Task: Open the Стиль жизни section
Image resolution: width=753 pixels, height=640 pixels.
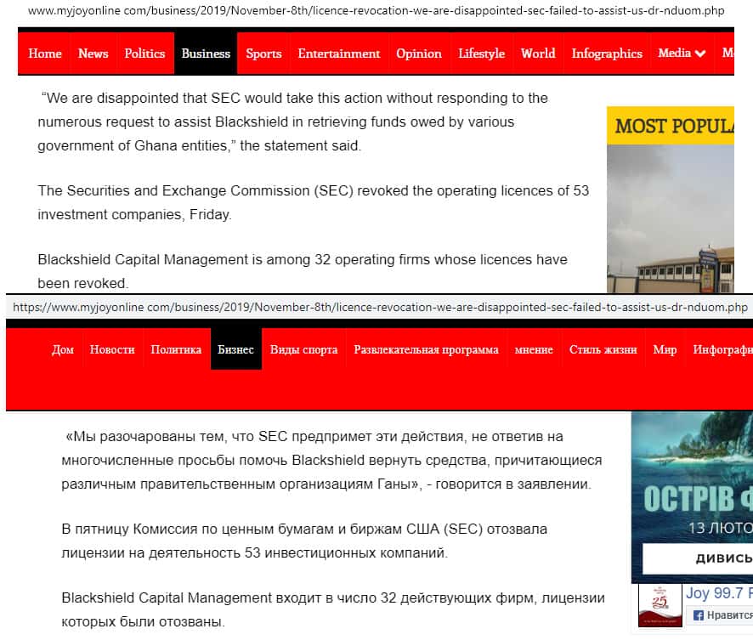Action: coord(603,349)
